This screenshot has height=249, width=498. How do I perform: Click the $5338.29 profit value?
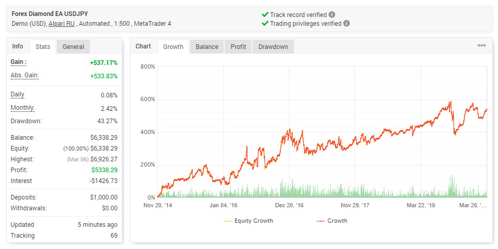104,170
